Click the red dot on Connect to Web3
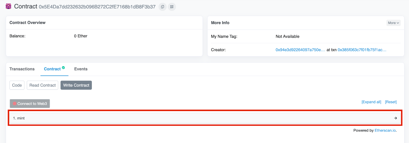 coord(15,104)
